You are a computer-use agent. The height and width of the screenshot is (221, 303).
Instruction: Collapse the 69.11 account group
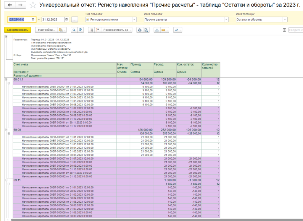tap(6, 180)
